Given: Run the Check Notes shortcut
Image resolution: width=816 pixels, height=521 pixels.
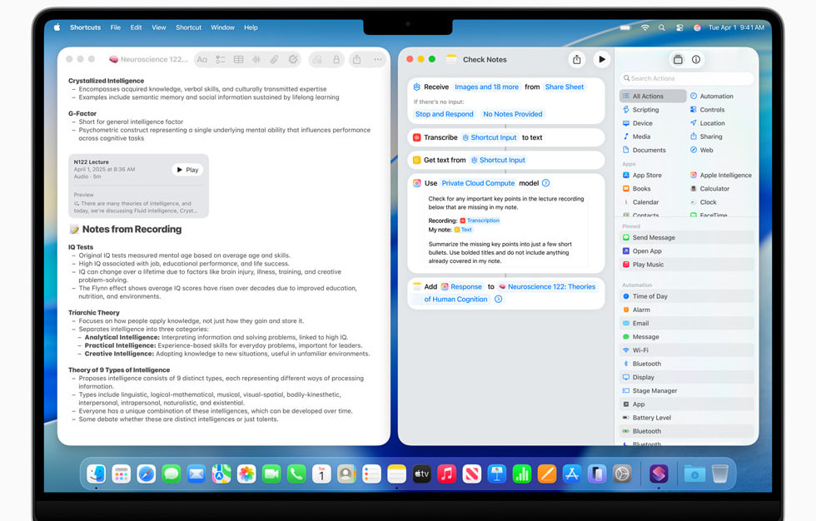Looking at the screenshot, I should point(601,59).
